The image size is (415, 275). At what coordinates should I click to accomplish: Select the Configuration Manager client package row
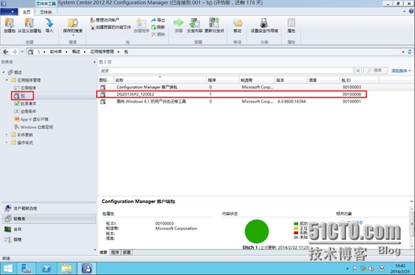point(256,87)
